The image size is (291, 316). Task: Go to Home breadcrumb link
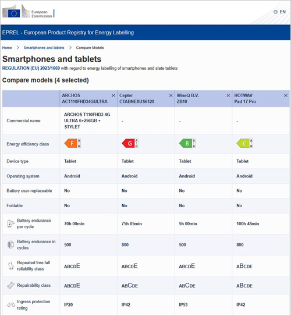[7, 48]
